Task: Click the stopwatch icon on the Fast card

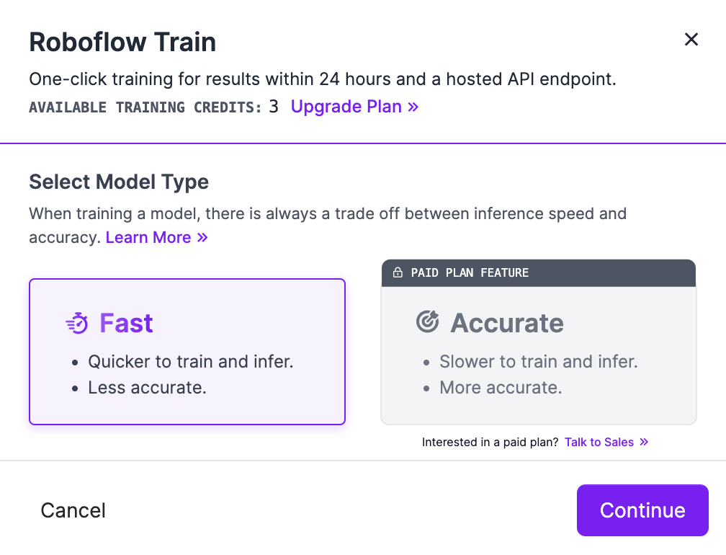Action: 76,322
